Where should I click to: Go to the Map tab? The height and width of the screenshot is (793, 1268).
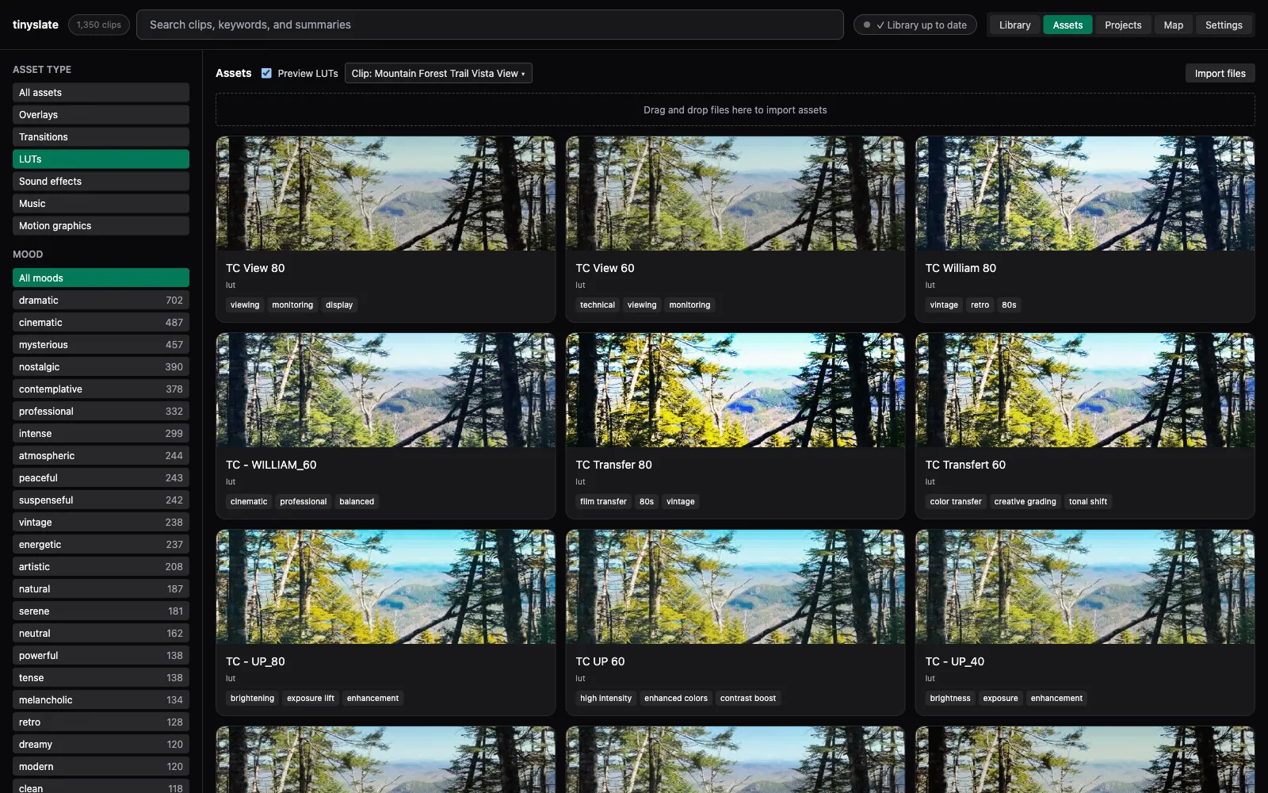tap(1173, 25)
